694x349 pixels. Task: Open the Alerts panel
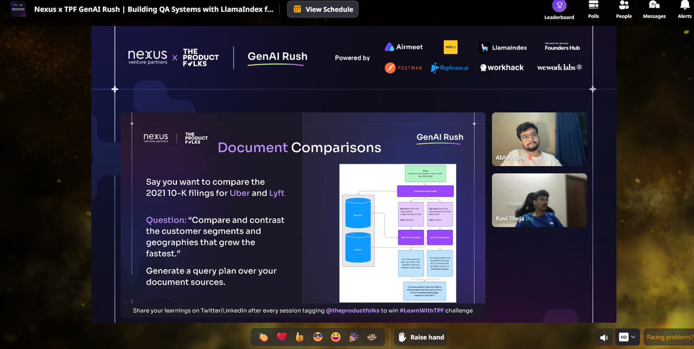(x=684, y=10)
